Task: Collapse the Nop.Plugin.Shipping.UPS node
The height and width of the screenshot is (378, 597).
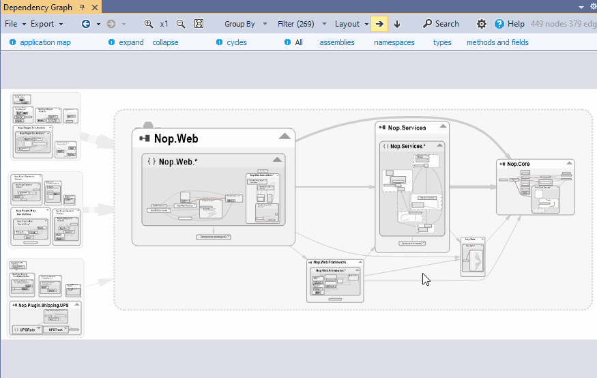Action: pyautogui.click(x=77, y=304)
